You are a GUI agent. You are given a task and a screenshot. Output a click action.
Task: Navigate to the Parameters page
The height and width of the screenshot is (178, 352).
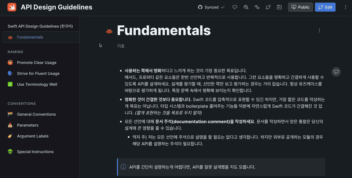(27, 125)
